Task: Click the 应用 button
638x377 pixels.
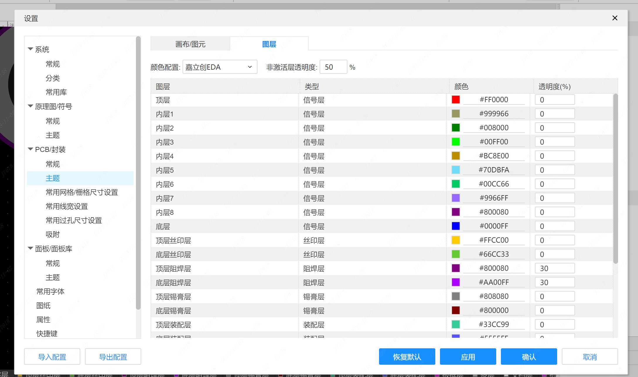Action: pos(468,357)
